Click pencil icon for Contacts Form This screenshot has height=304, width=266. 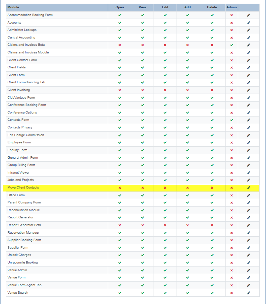(x=248, y=120)
